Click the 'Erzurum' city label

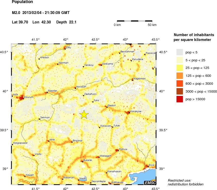tap(29, 97)
